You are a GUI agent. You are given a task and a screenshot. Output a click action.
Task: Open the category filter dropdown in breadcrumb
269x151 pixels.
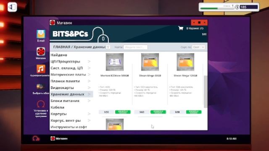click(108, 47)
